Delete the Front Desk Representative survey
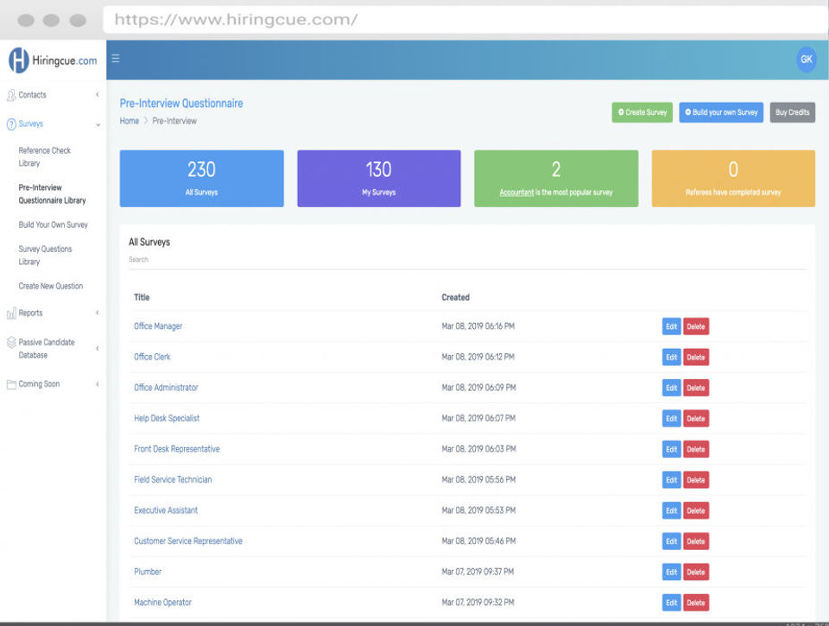This screenshot has height=626, width=829. (x=696, y=449)
